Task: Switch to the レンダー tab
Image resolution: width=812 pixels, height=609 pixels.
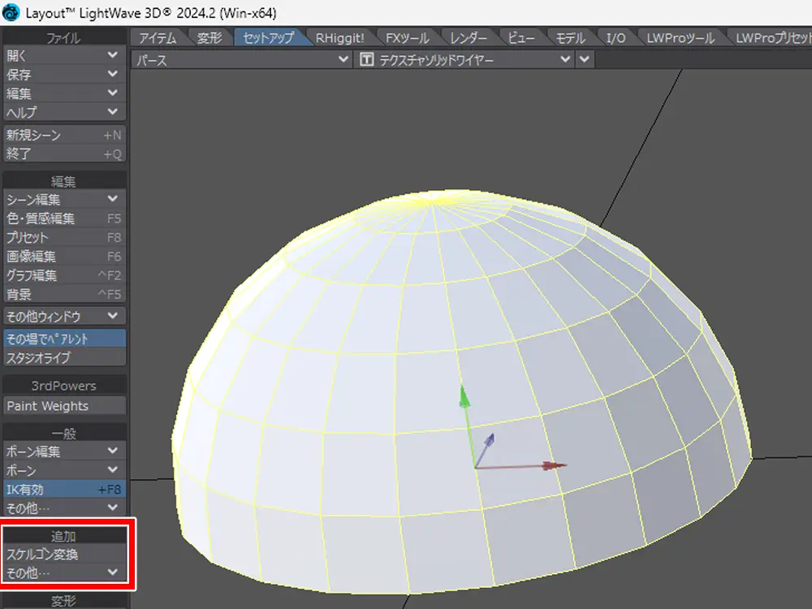Action: 469,38
